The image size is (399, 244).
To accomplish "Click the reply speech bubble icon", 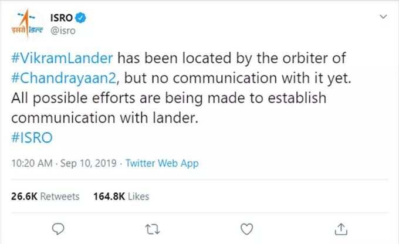I will click(x=58, y=229).
